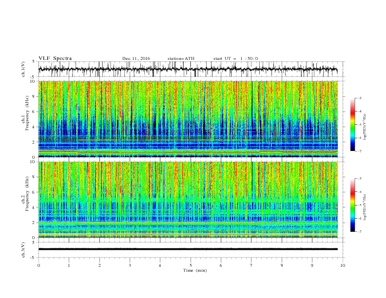This screenshot has width=386, height=298.
Task: Click the time axis tick label "5"
Action: click(191, 265)
